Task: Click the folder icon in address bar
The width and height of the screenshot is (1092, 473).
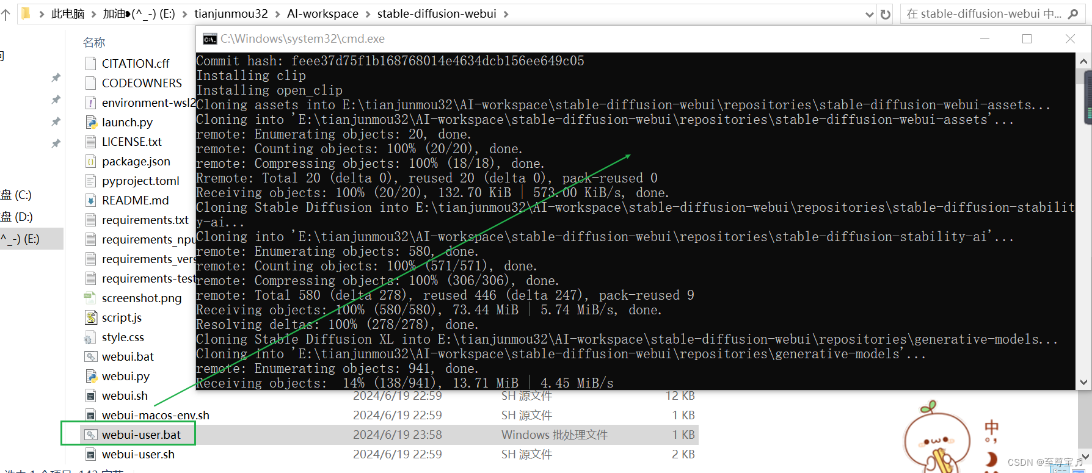Action: click(26, 13)
